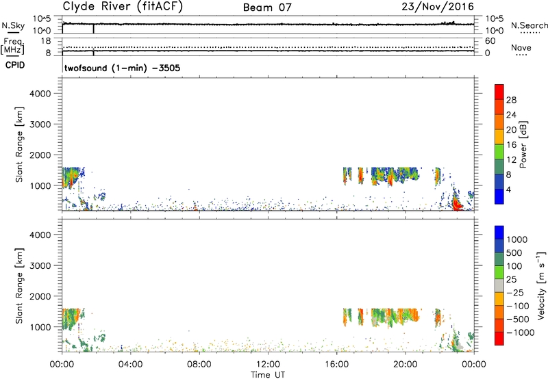Click the "Time UT" axis label
The width and height of the screenshot is (548, 379).
click(268, 375)
